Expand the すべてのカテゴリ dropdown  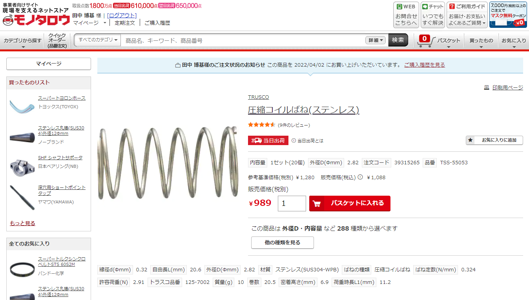coord(98,40)
